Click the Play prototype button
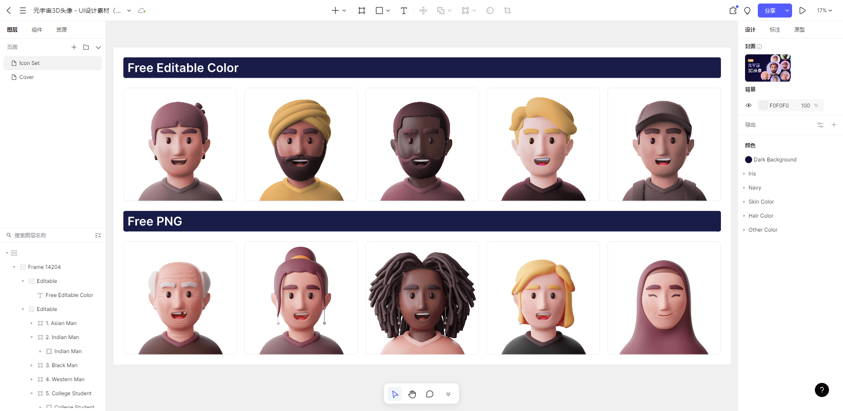The width and height of the screenshot is (843, 411). [802, 11]
